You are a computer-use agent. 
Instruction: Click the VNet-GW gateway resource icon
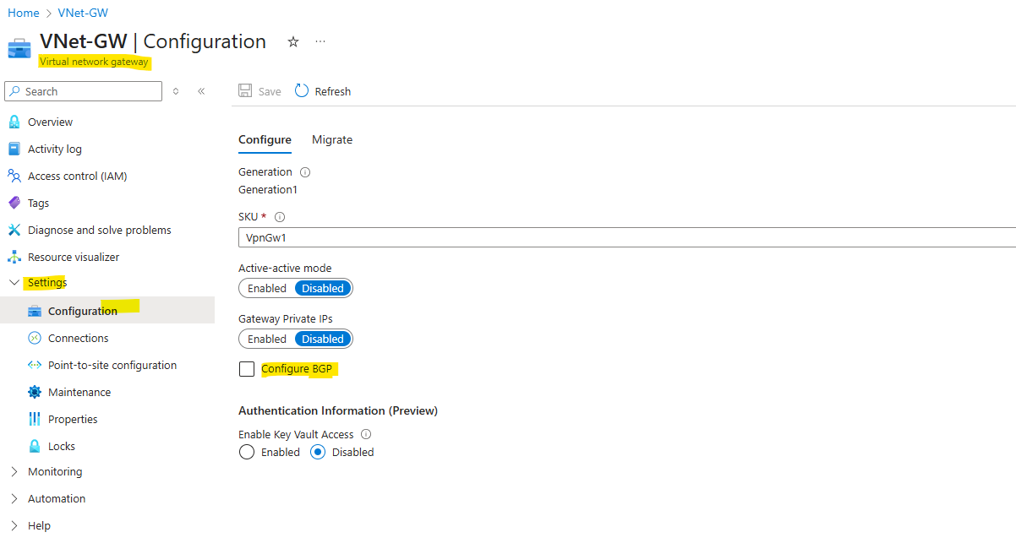[x=19, y=48]
